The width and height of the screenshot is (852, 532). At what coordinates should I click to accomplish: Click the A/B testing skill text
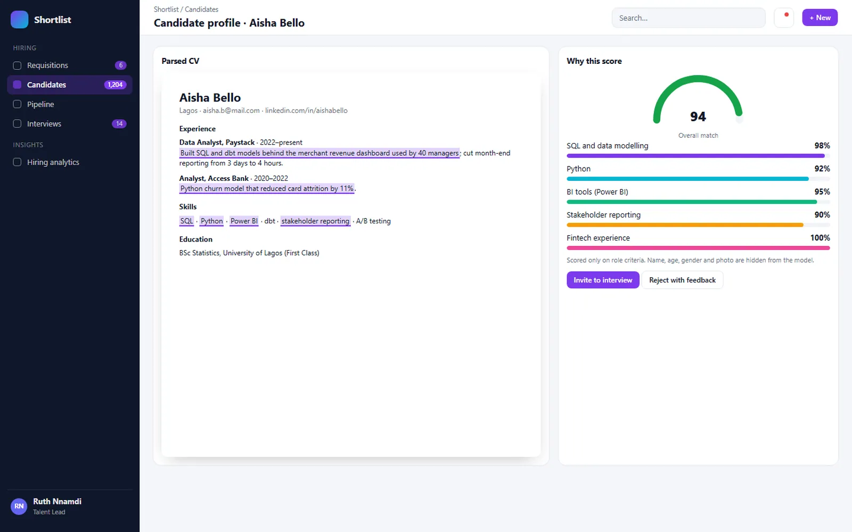click(x=373, y=221)
